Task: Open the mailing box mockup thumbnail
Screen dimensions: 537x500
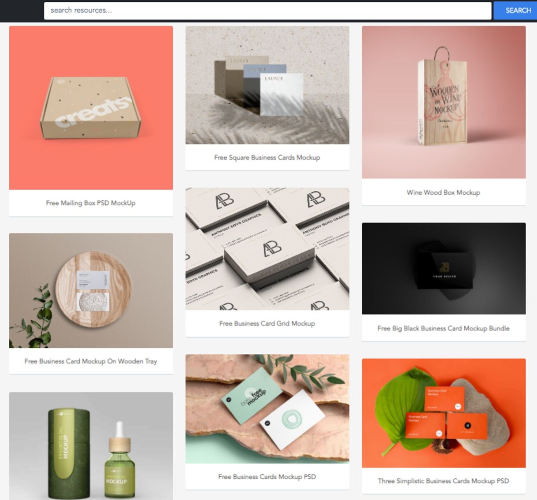Action: point(91,108)
